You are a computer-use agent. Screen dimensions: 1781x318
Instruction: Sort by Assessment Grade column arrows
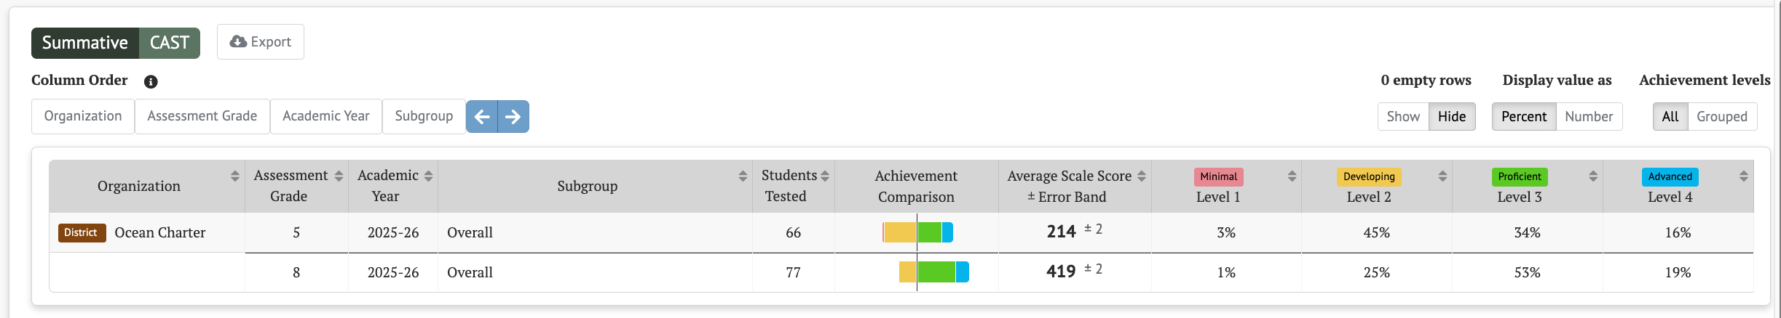(x=339, y=176)
